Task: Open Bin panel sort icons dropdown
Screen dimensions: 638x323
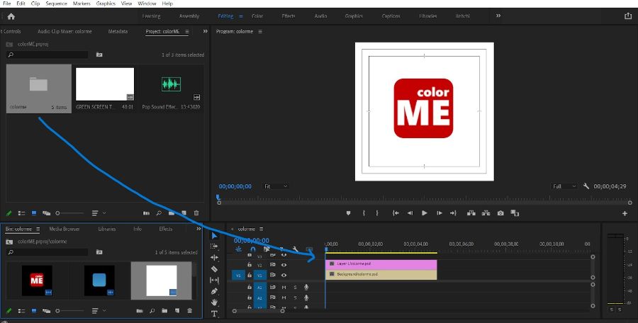Action: pos(99,311)
